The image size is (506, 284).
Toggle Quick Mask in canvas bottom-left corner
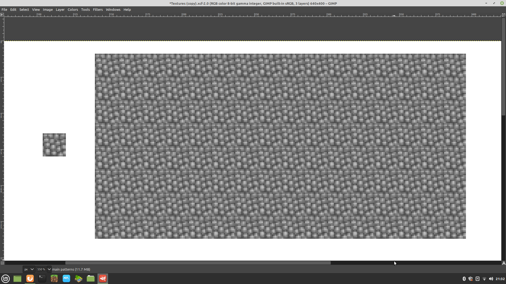[x=2, y=263]
